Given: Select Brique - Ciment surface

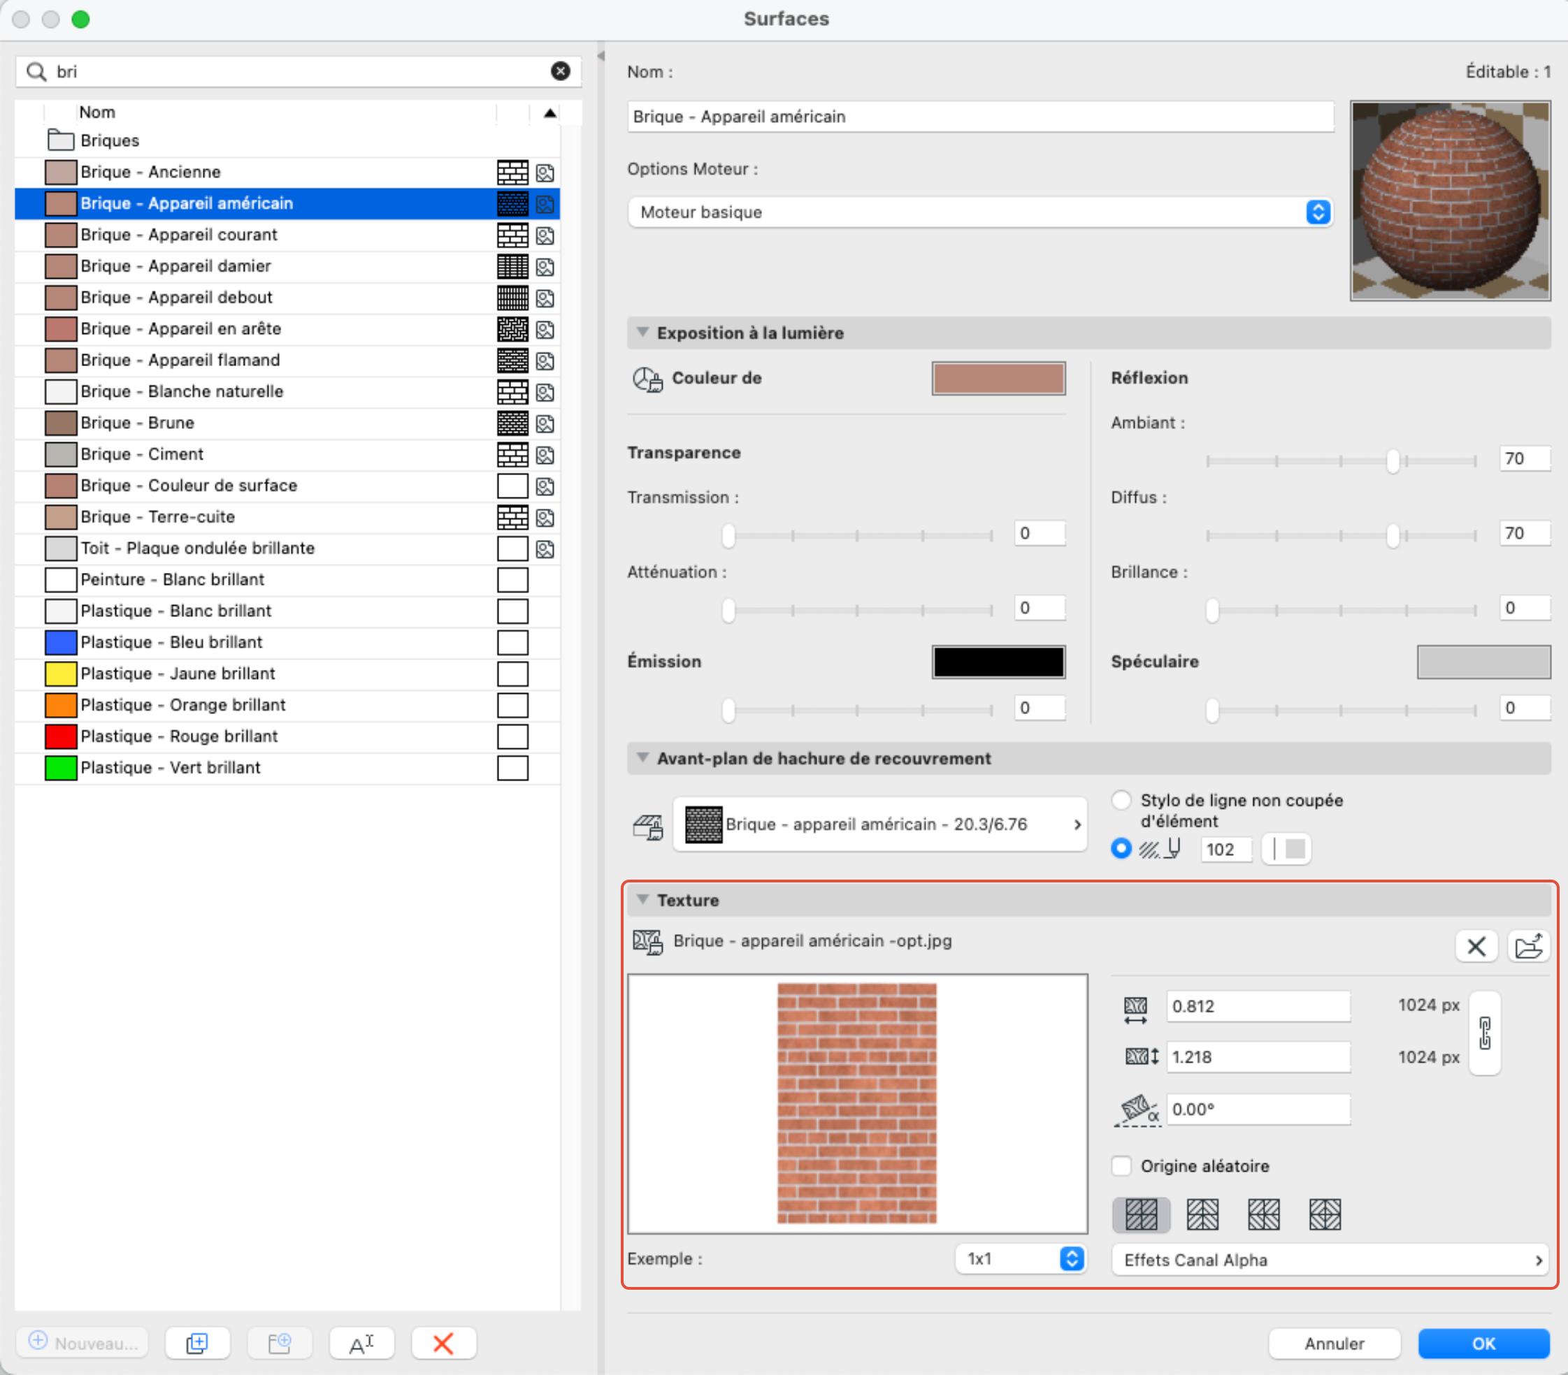Looking at the screenshot, I should pos(288,454).
